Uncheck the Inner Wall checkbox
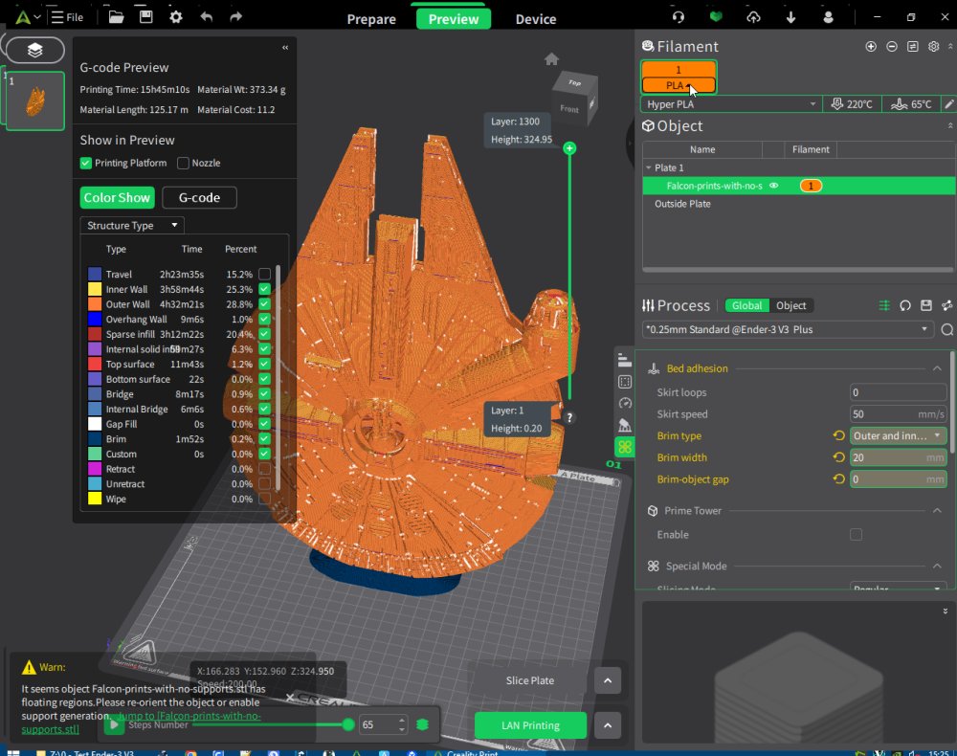957x756 pixels. pos(264,289)
